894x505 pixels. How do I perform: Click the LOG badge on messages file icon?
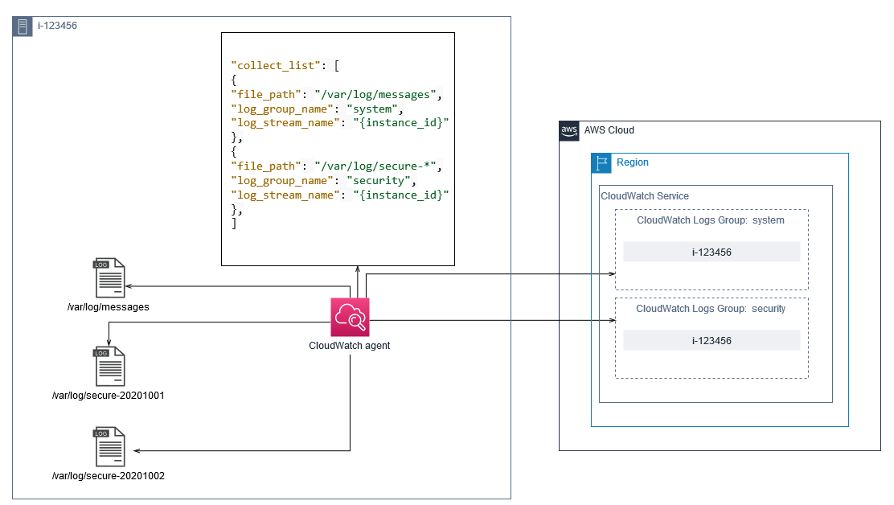pyautogui.click(x=100, y=265)
